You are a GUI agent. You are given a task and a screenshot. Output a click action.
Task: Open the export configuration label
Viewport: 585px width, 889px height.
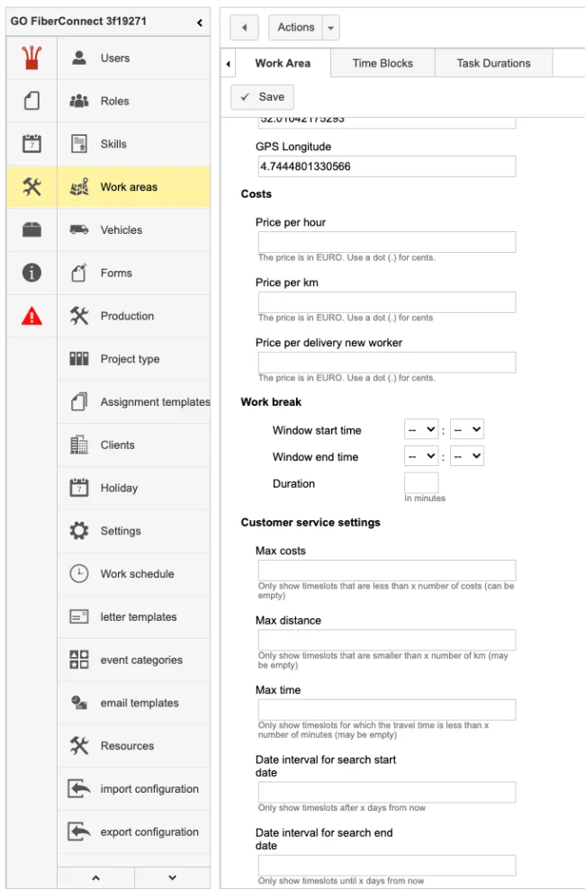coord(149,831)
